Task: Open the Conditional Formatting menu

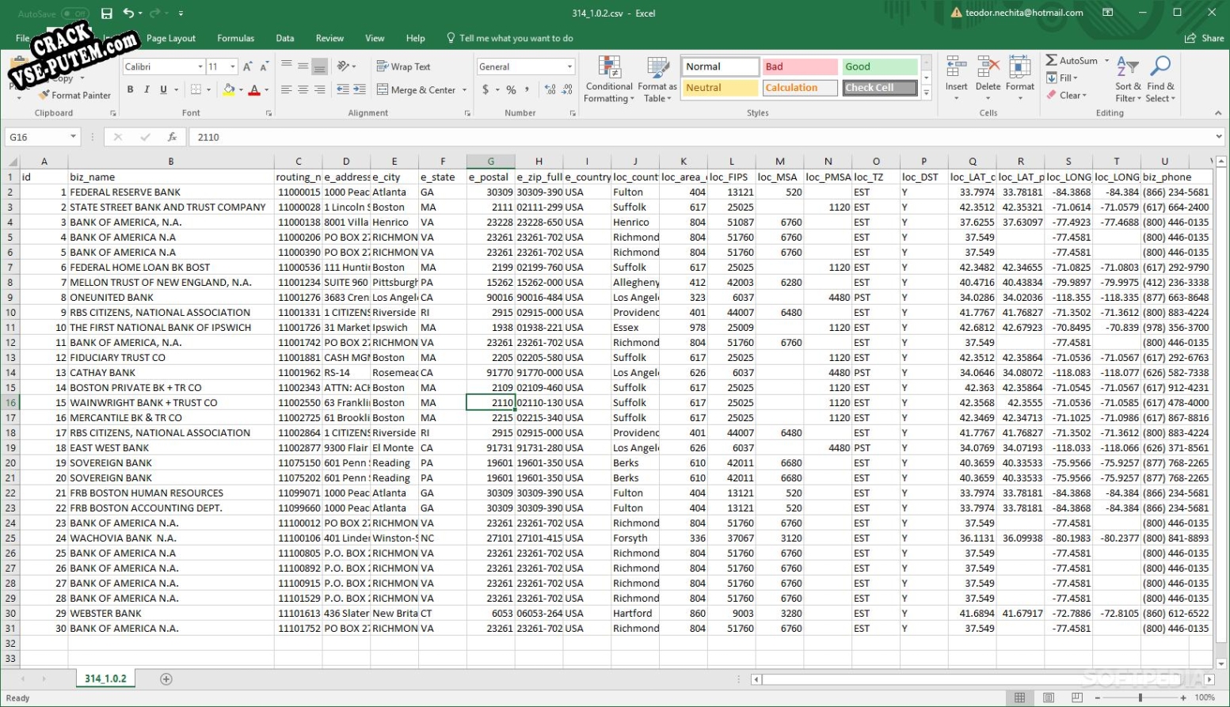Action: (x=608, y=79)
